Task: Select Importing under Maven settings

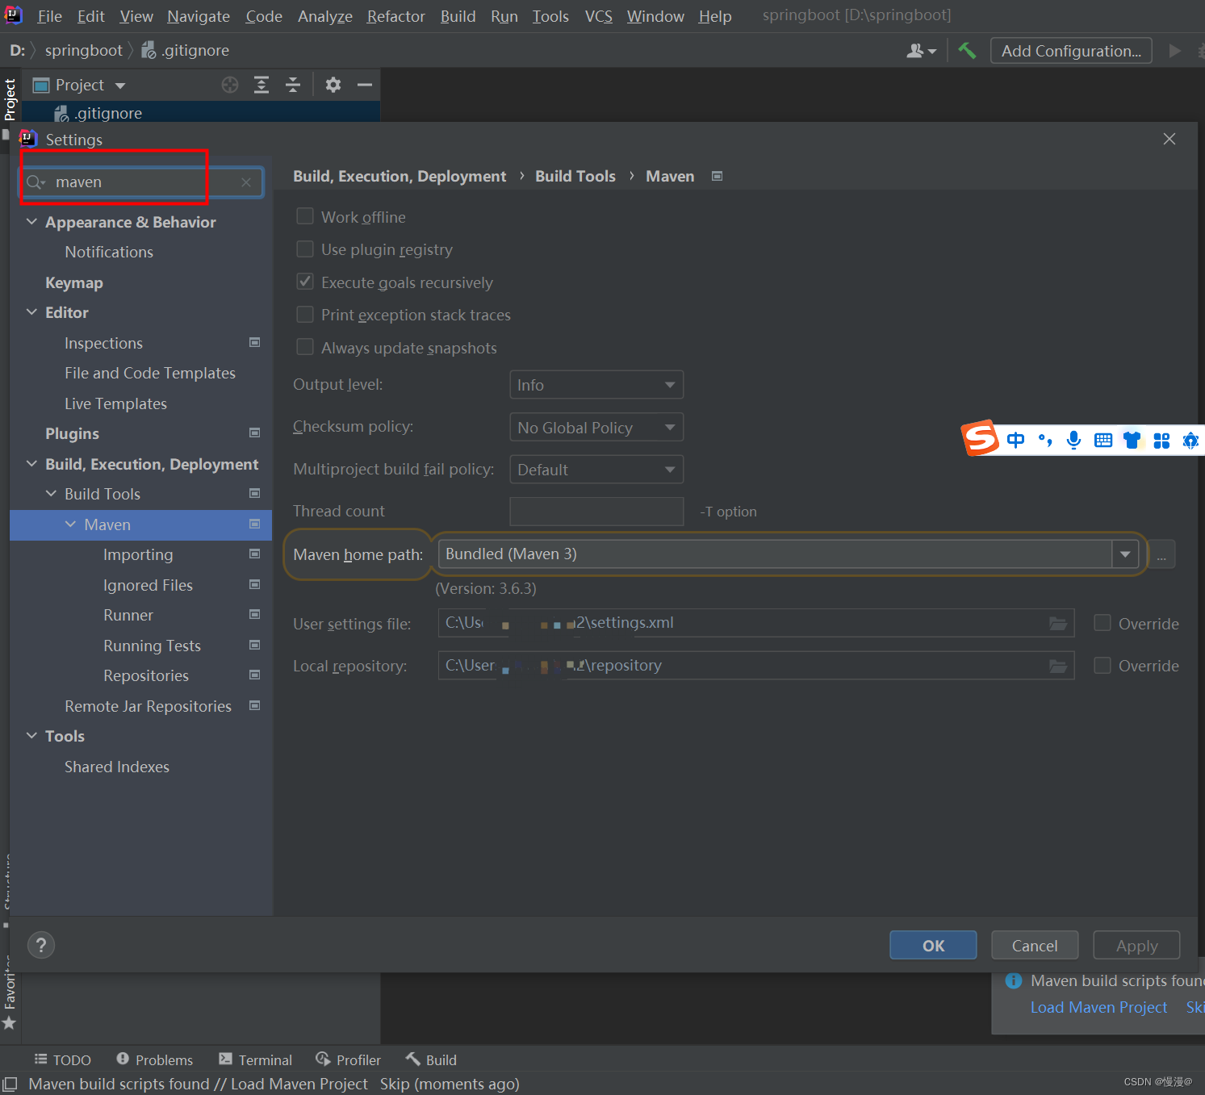Action: point(138,554)
